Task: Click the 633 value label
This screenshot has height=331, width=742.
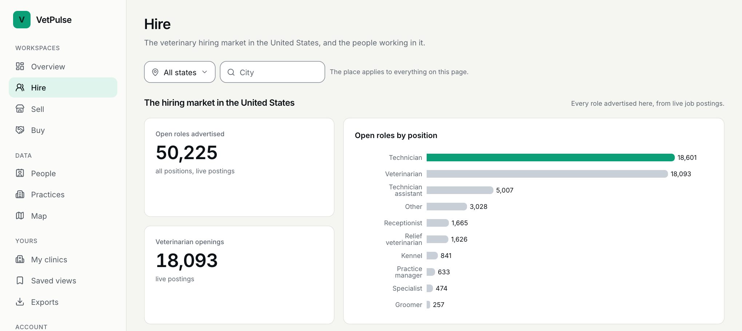Action: [444, 272]
